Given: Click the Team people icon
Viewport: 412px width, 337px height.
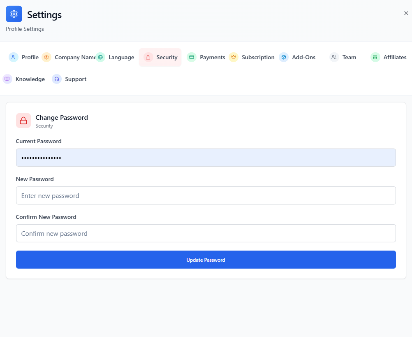Looking at the screenshot, I should (334, 57).
